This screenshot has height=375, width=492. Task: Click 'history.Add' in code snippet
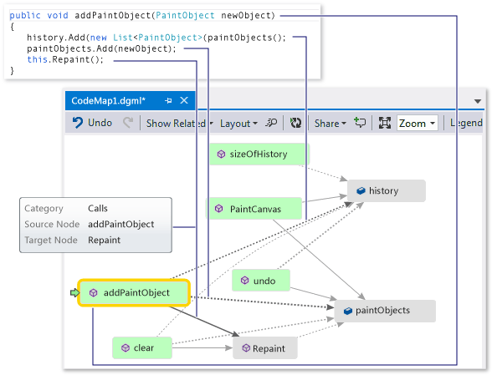[x=56, y=38]
